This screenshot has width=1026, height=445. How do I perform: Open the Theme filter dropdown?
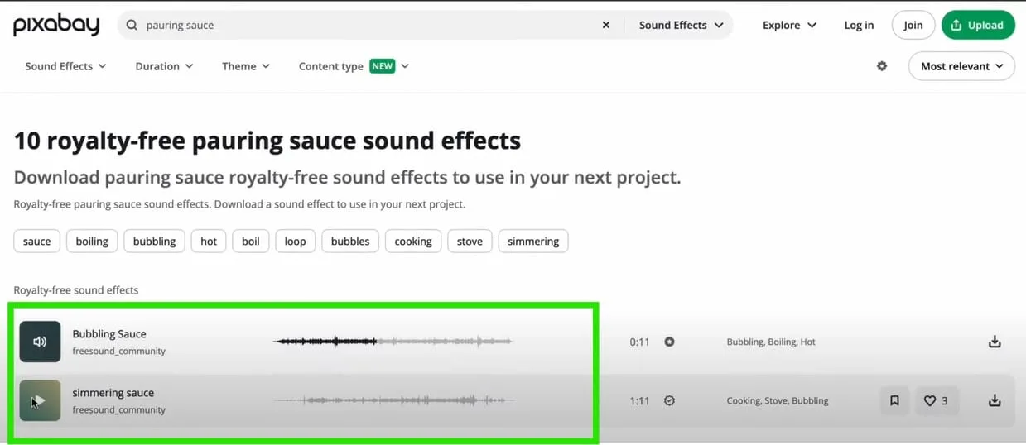click(246, 66)
